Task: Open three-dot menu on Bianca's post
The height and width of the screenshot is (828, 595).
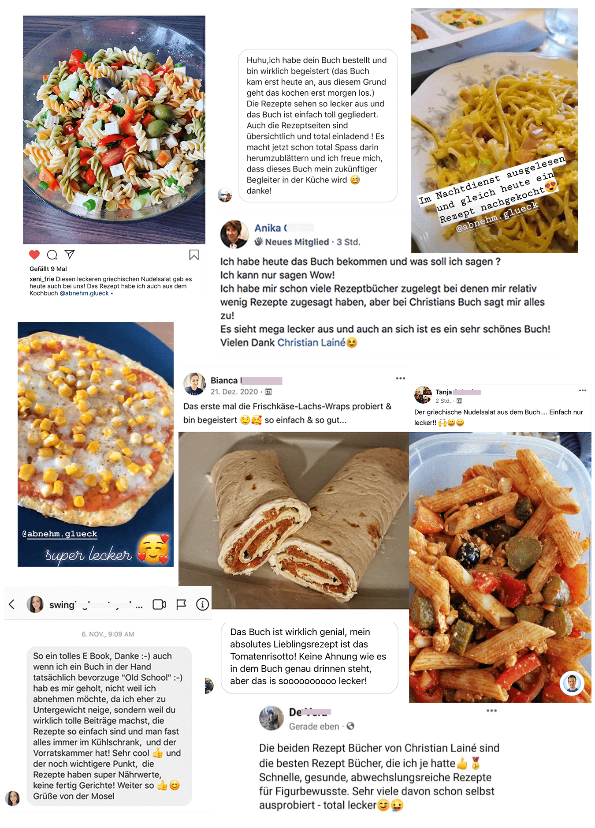Action: click(400, 378)
